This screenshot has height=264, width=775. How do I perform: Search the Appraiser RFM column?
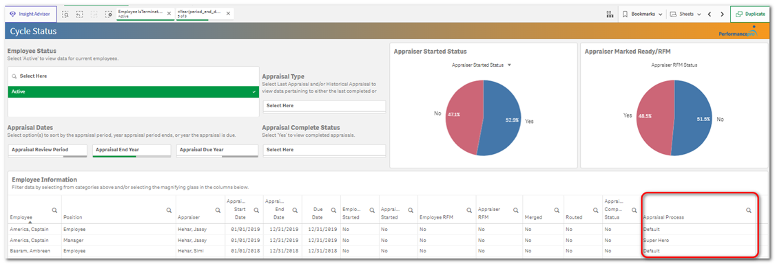[x=516, y=210]
